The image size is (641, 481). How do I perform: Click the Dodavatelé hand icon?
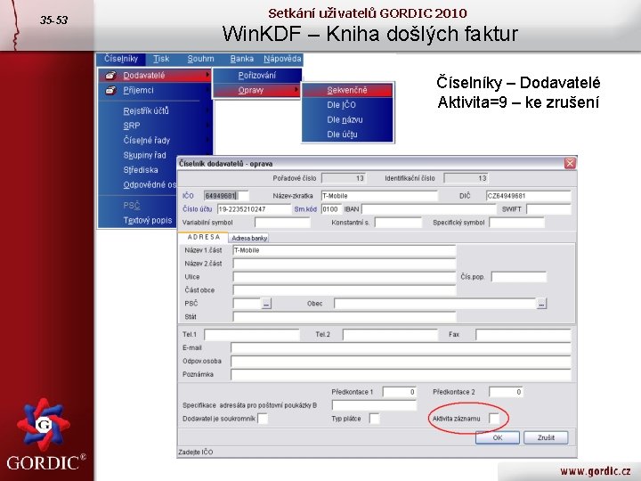coord(110,75)
